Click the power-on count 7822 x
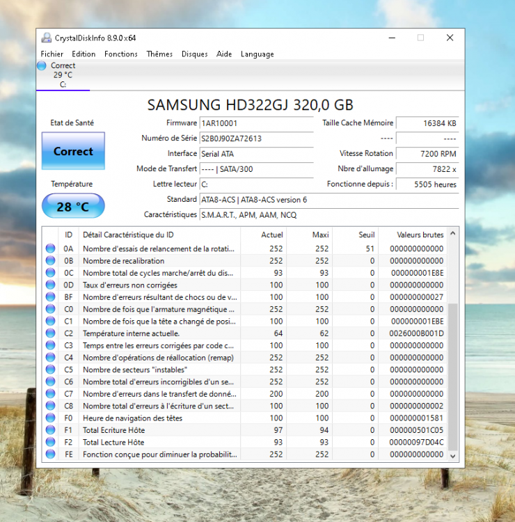Image resolution: width=515 pixels, height=522 pixels. [427, 169]
